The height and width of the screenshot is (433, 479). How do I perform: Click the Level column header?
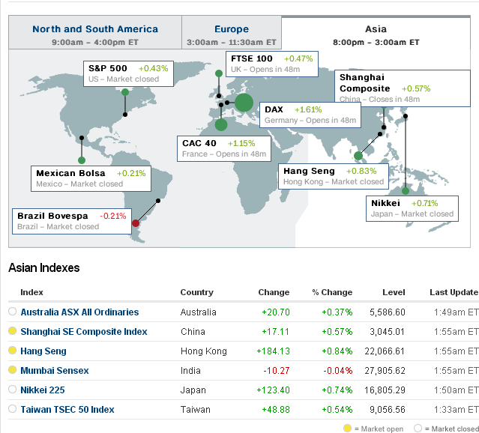point(394,292)
